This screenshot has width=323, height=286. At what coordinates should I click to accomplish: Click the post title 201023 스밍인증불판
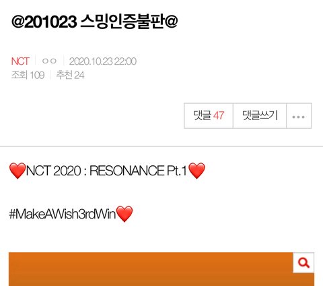click(94, 22)
